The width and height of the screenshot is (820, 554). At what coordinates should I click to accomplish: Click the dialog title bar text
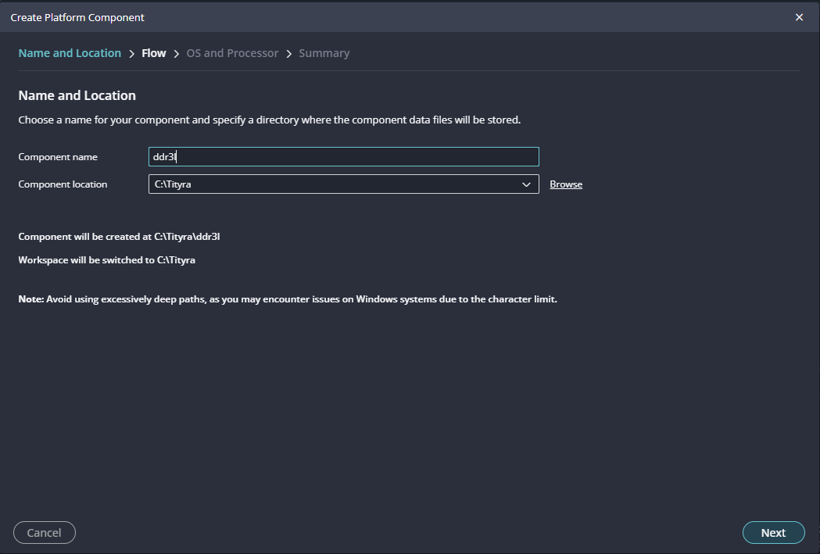77,17
